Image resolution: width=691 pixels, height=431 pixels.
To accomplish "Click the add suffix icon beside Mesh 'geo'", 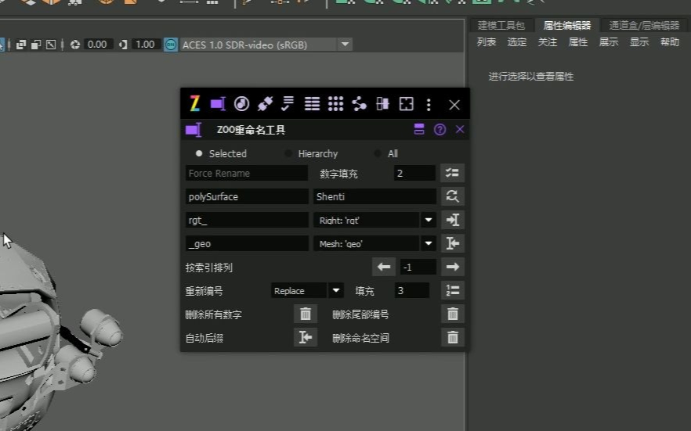I will point(452,243).
